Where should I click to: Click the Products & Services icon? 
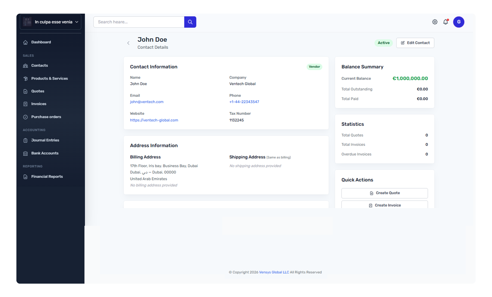25,79
